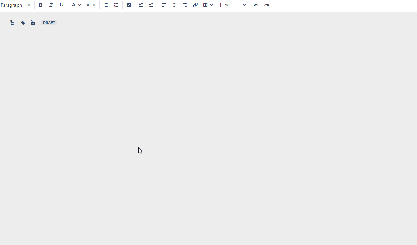Open the Paragraph style dropdown
Image resolution: width=417 pixels, height=245 pixels.
click(15, 5)
